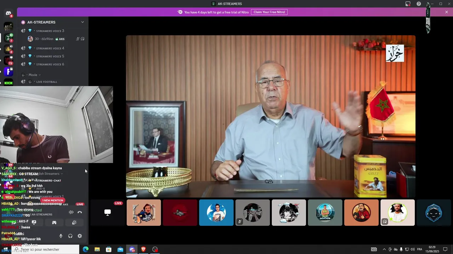
Task: Select the blue background participant tile
Action: click(216, 212)
